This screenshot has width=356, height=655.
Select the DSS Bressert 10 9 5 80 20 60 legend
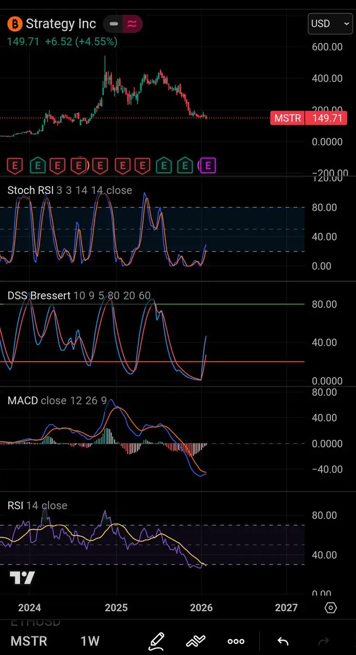79,296
